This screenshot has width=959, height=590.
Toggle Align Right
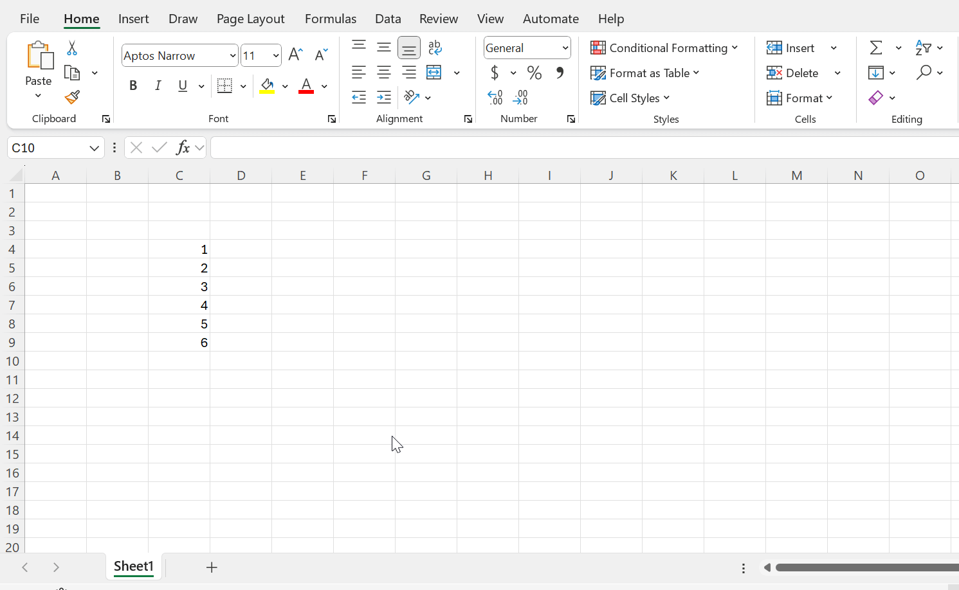click(x=409, y=73)
